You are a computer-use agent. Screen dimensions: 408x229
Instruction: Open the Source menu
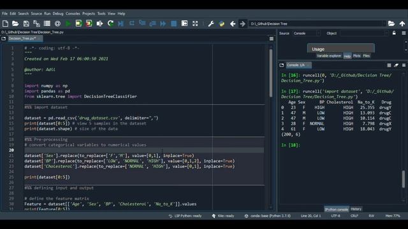click(36, 13)
